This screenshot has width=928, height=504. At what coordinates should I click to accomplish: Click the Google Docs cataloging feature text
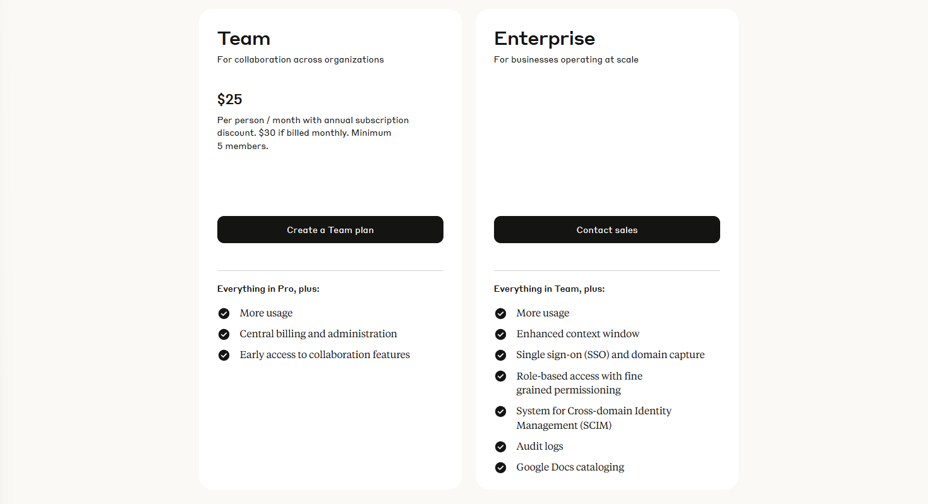pos(570,467)
